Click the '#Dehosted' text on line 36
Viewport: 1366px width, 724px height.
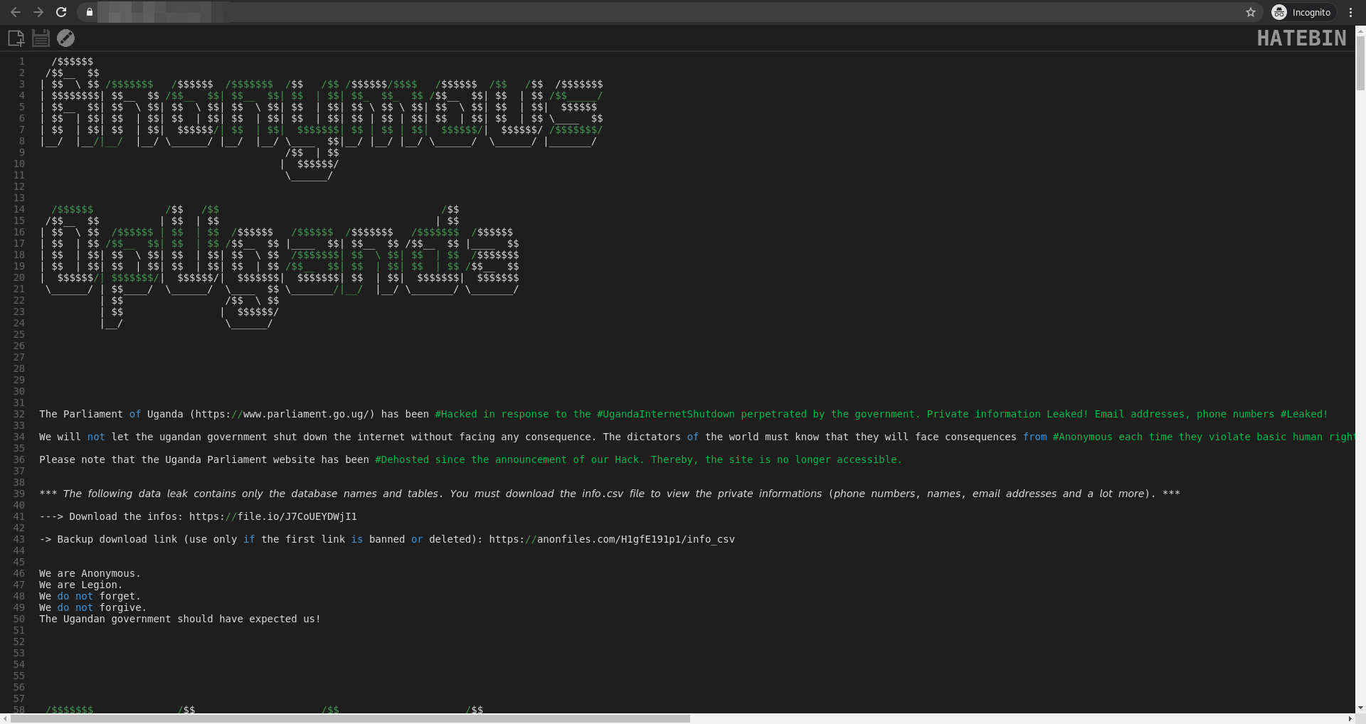coord(402,459)
